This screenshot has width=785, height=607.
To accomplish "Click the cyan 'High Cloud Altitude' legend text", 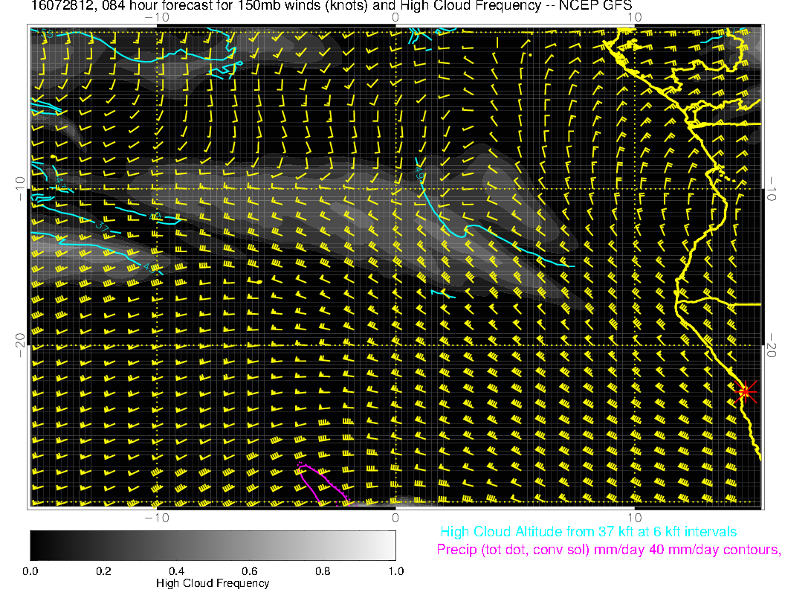I will (588, 532).
